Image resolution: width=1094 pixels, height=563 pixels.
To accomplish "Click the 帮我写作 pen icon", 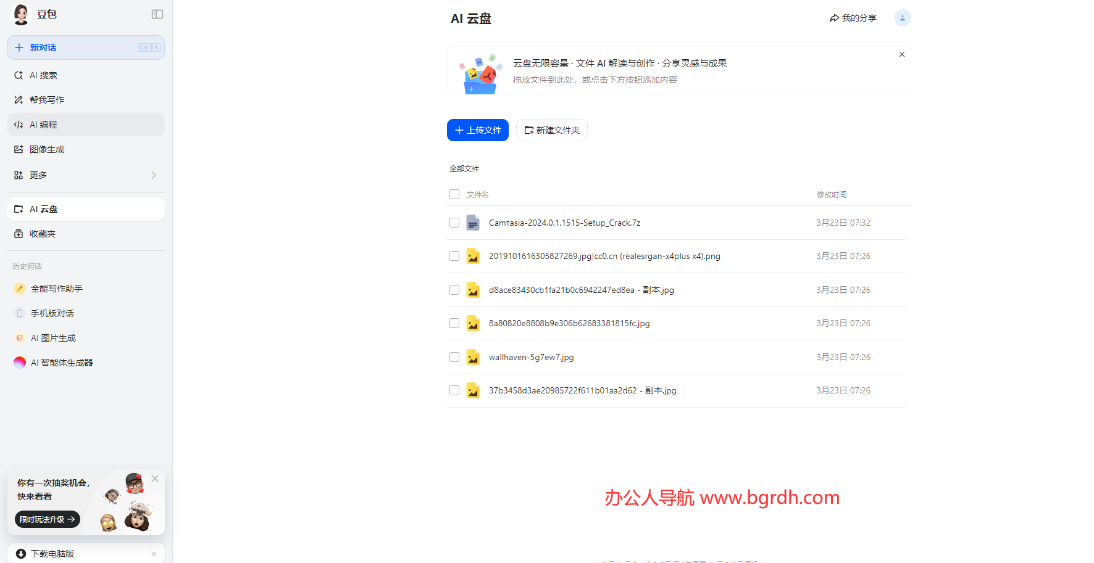I will pos(19,100).
